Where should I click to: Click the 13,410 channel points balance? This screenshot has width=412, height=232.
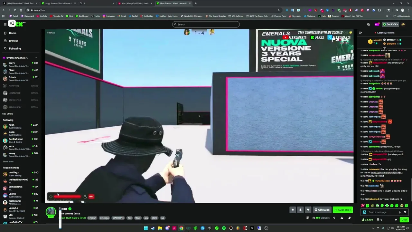click(x=367, y=220)
